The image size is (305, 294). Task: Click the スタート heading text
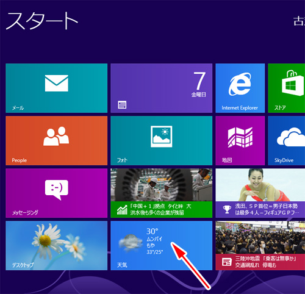coord(42,21)
